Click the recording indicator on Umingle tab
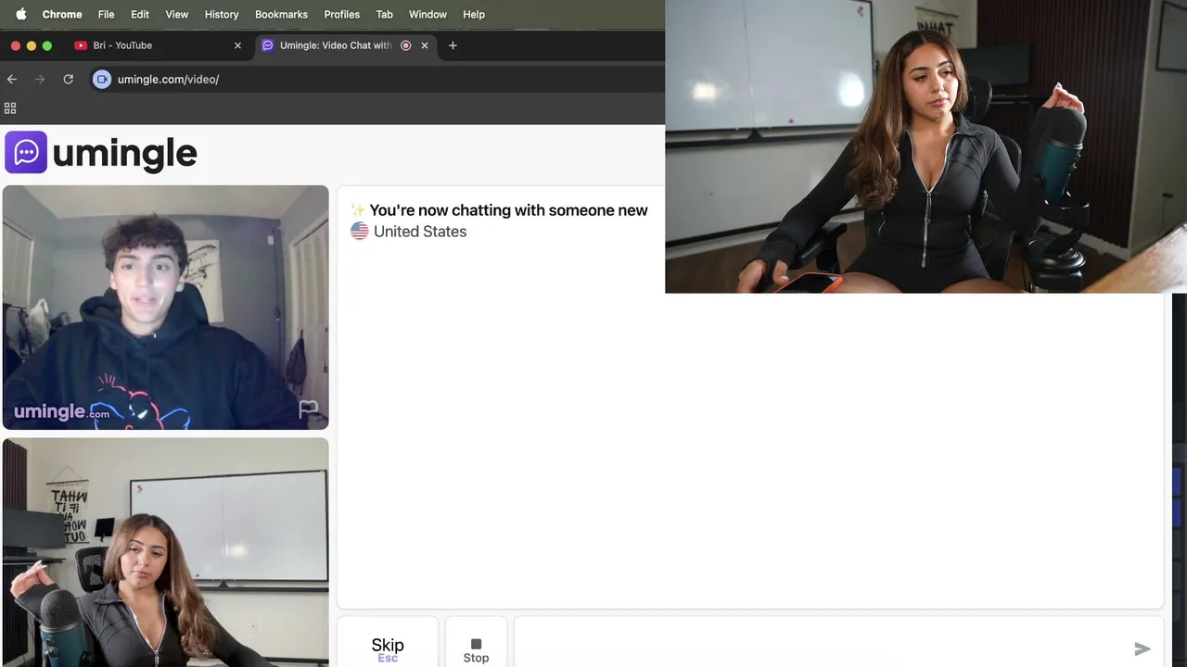 [x=405, y=45]
